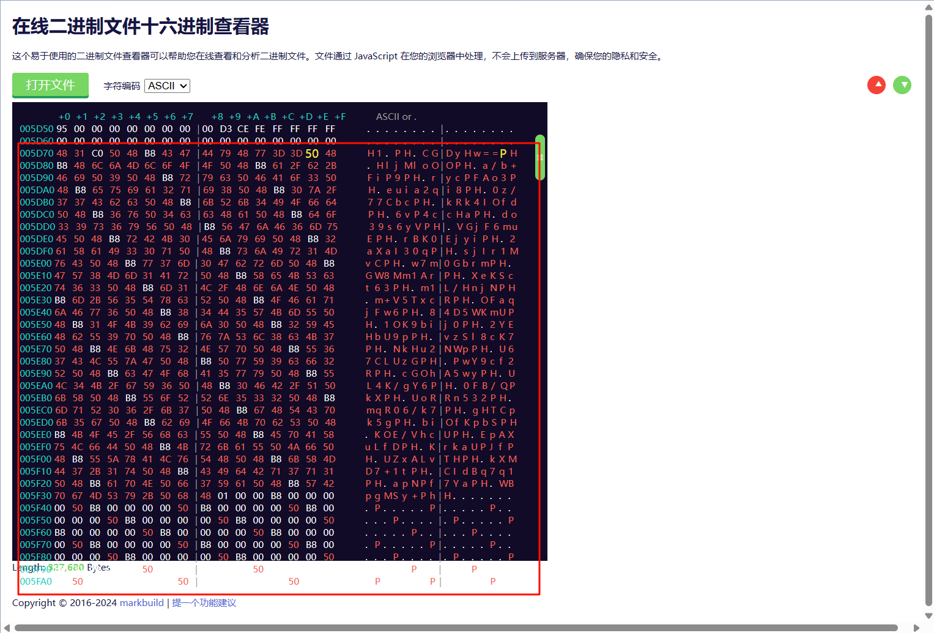The width and height of the screenshot is (934, 633).
Task: Open the 提一个功能建议 feedback link
Action: (x=204, y=602)
